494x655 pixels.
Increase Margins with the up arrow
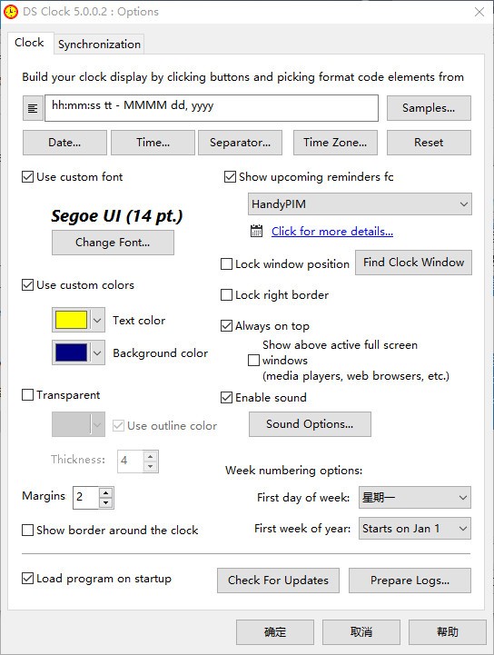click(x=106, y=492)
